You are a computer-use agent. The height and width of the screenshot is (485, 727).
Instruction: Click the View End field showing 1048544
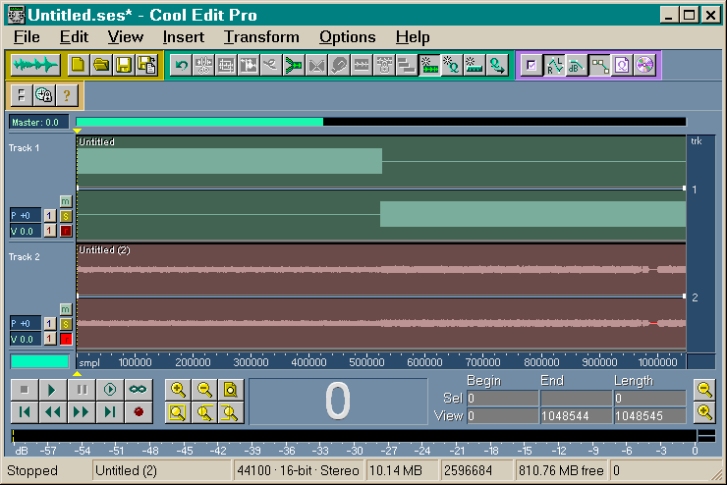point(577,416)
